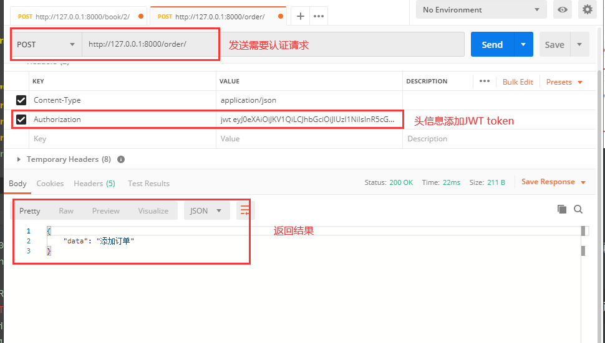
Task: Select Raw response view
Action: click(66, 210)
